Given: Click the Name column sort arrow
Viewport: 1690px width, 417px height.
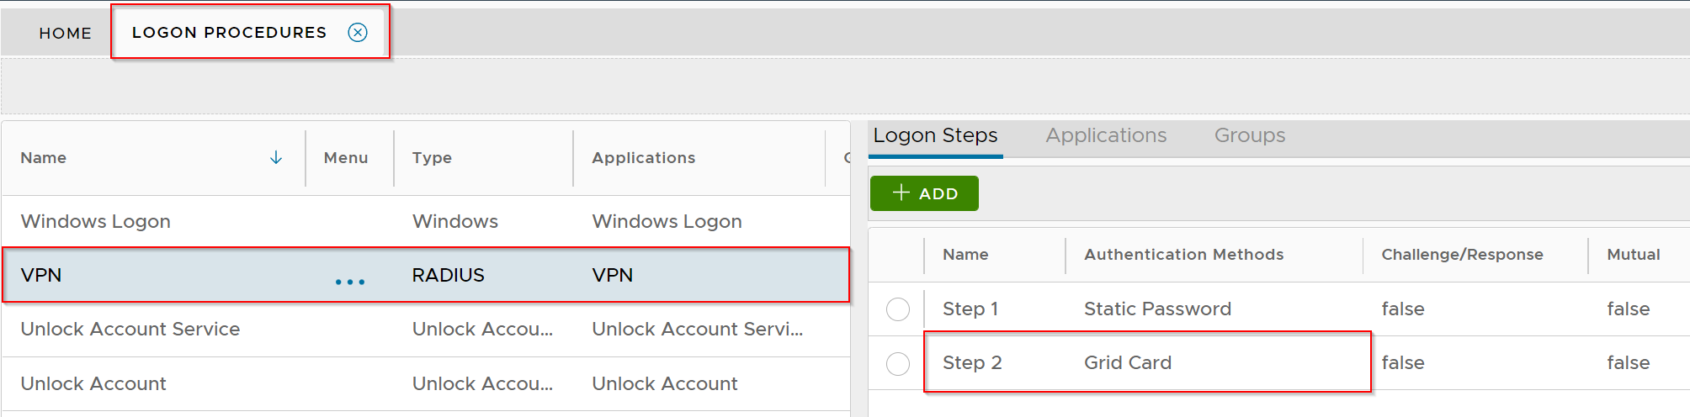Looking at the screenshot, I should pyautogui.click(x=276, y=158).
